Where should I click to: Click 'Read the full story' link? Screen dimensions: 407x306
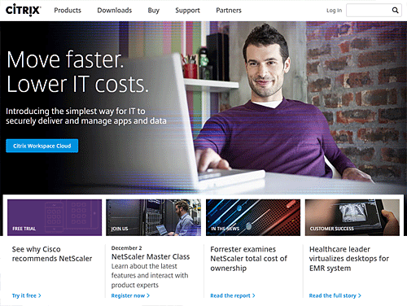pyautogui.click(x=335, y=295)
